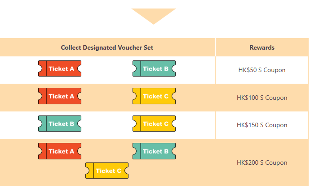The width and height of the screenshot is (310, 188).
Task: Pick Ticket C in the HK$150 row
Action: coord(154,124)
